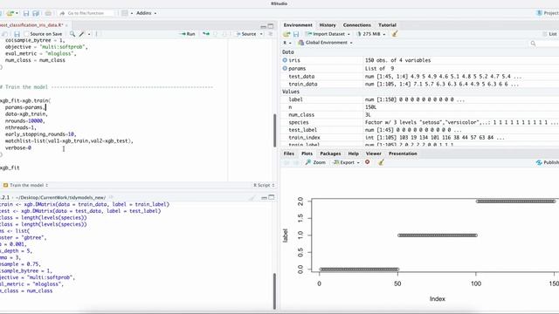Switch to the Connections tab
The image size is (559, 314).
[x=357, y=25]
